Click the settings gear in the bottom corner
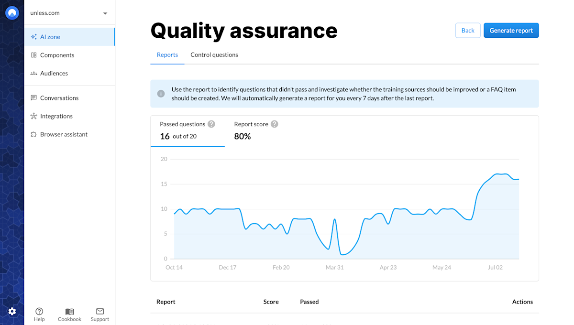Screen dimensions: 574x325 point(12,311)
